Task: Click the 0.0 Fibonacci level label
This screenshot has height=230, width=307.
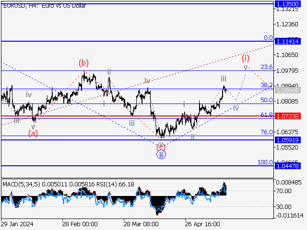Action: pyautogui.click(x=268, y=37)
